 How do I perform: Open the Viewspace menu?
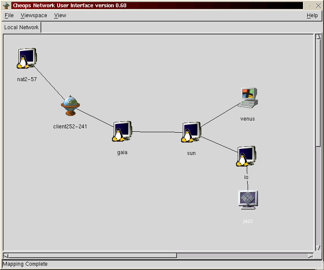(34, 15)
